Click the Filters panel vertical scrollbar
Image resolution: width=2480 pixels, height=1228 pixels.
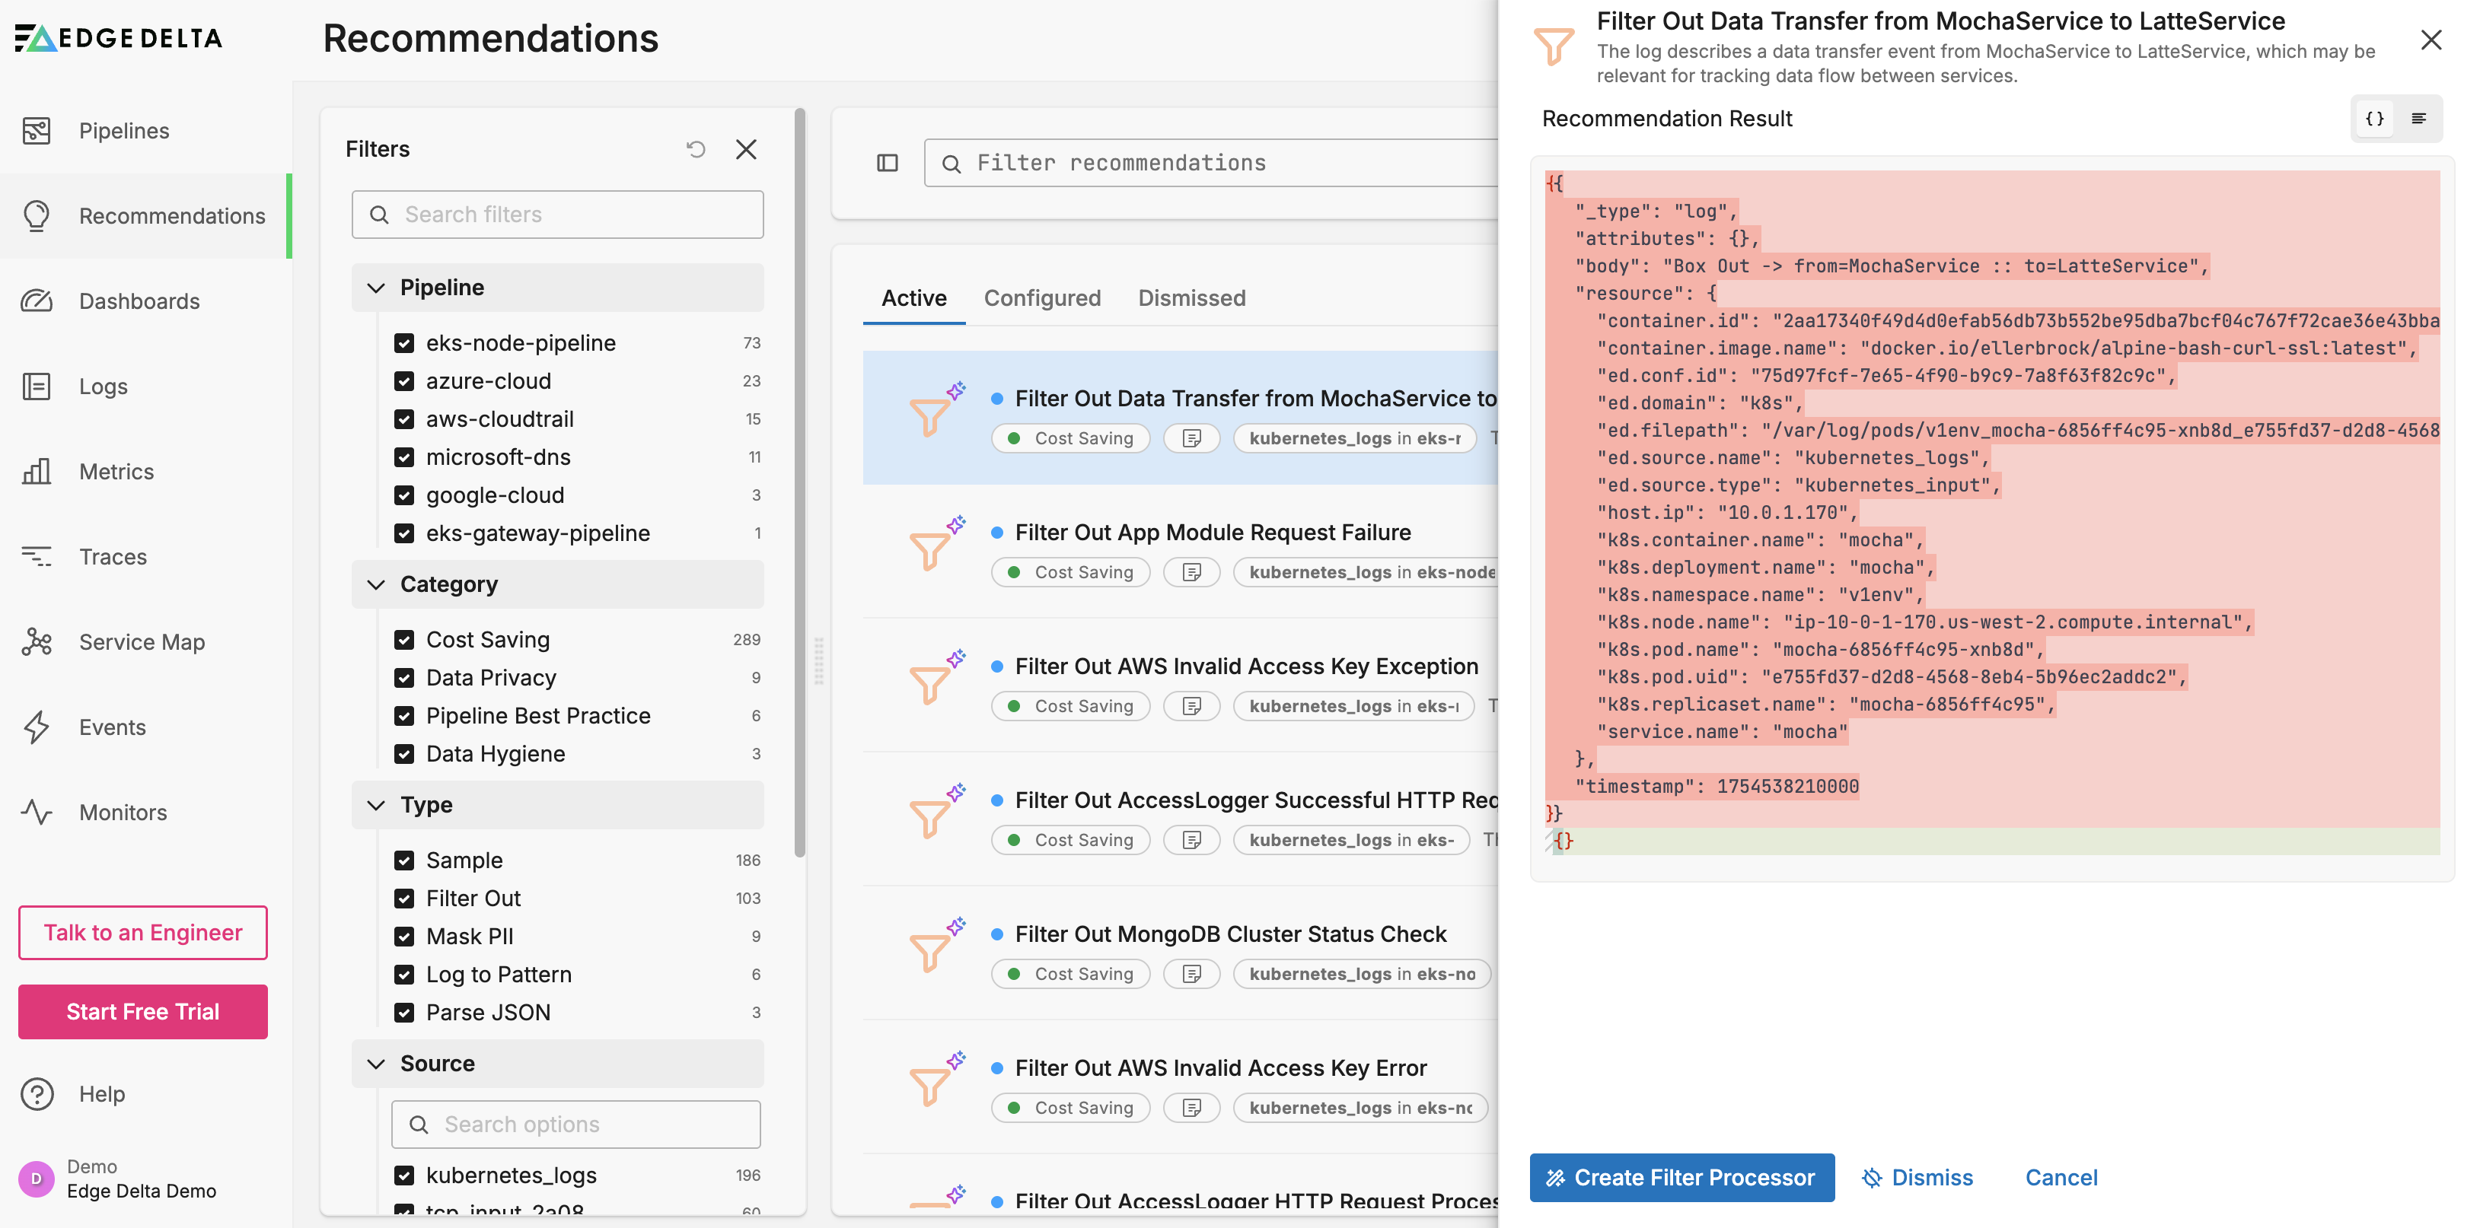[x=800, y=481]
